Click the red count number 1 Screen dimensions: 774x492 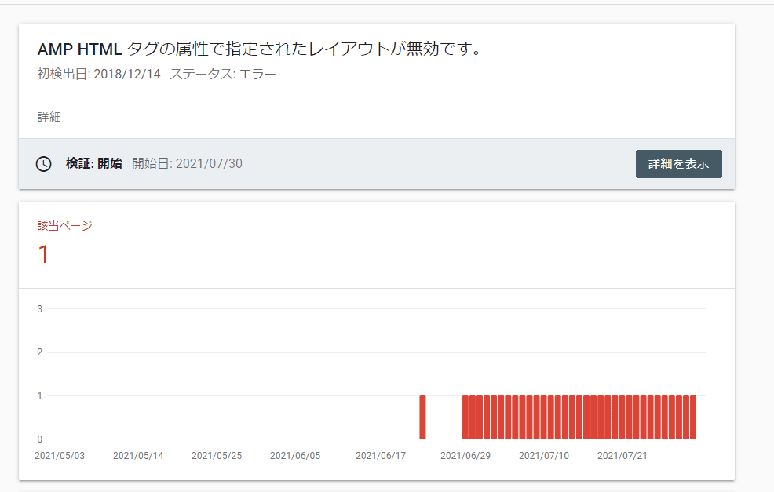tap(44, 254)
